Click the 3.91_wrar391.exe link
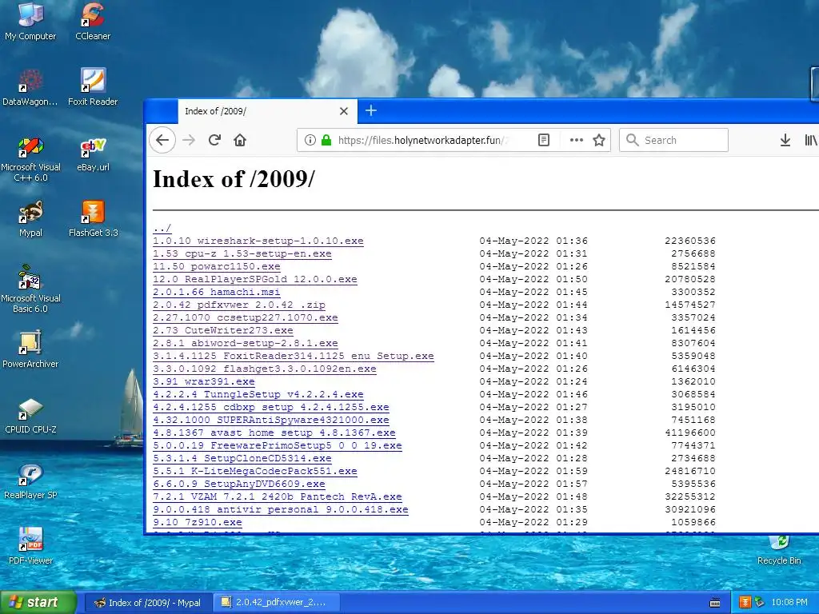The height and width of the screenshot is (614, 819). (x=204, y=381)
